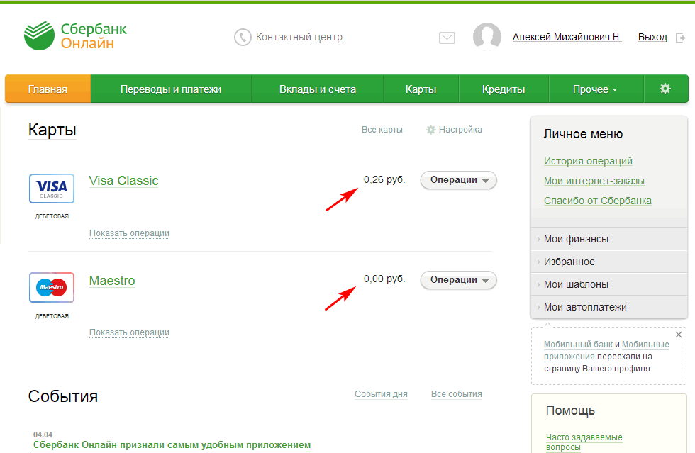Go to Переводы и платежи tab
This screenshot has width=695, height=453.
[x=171, y=89]
